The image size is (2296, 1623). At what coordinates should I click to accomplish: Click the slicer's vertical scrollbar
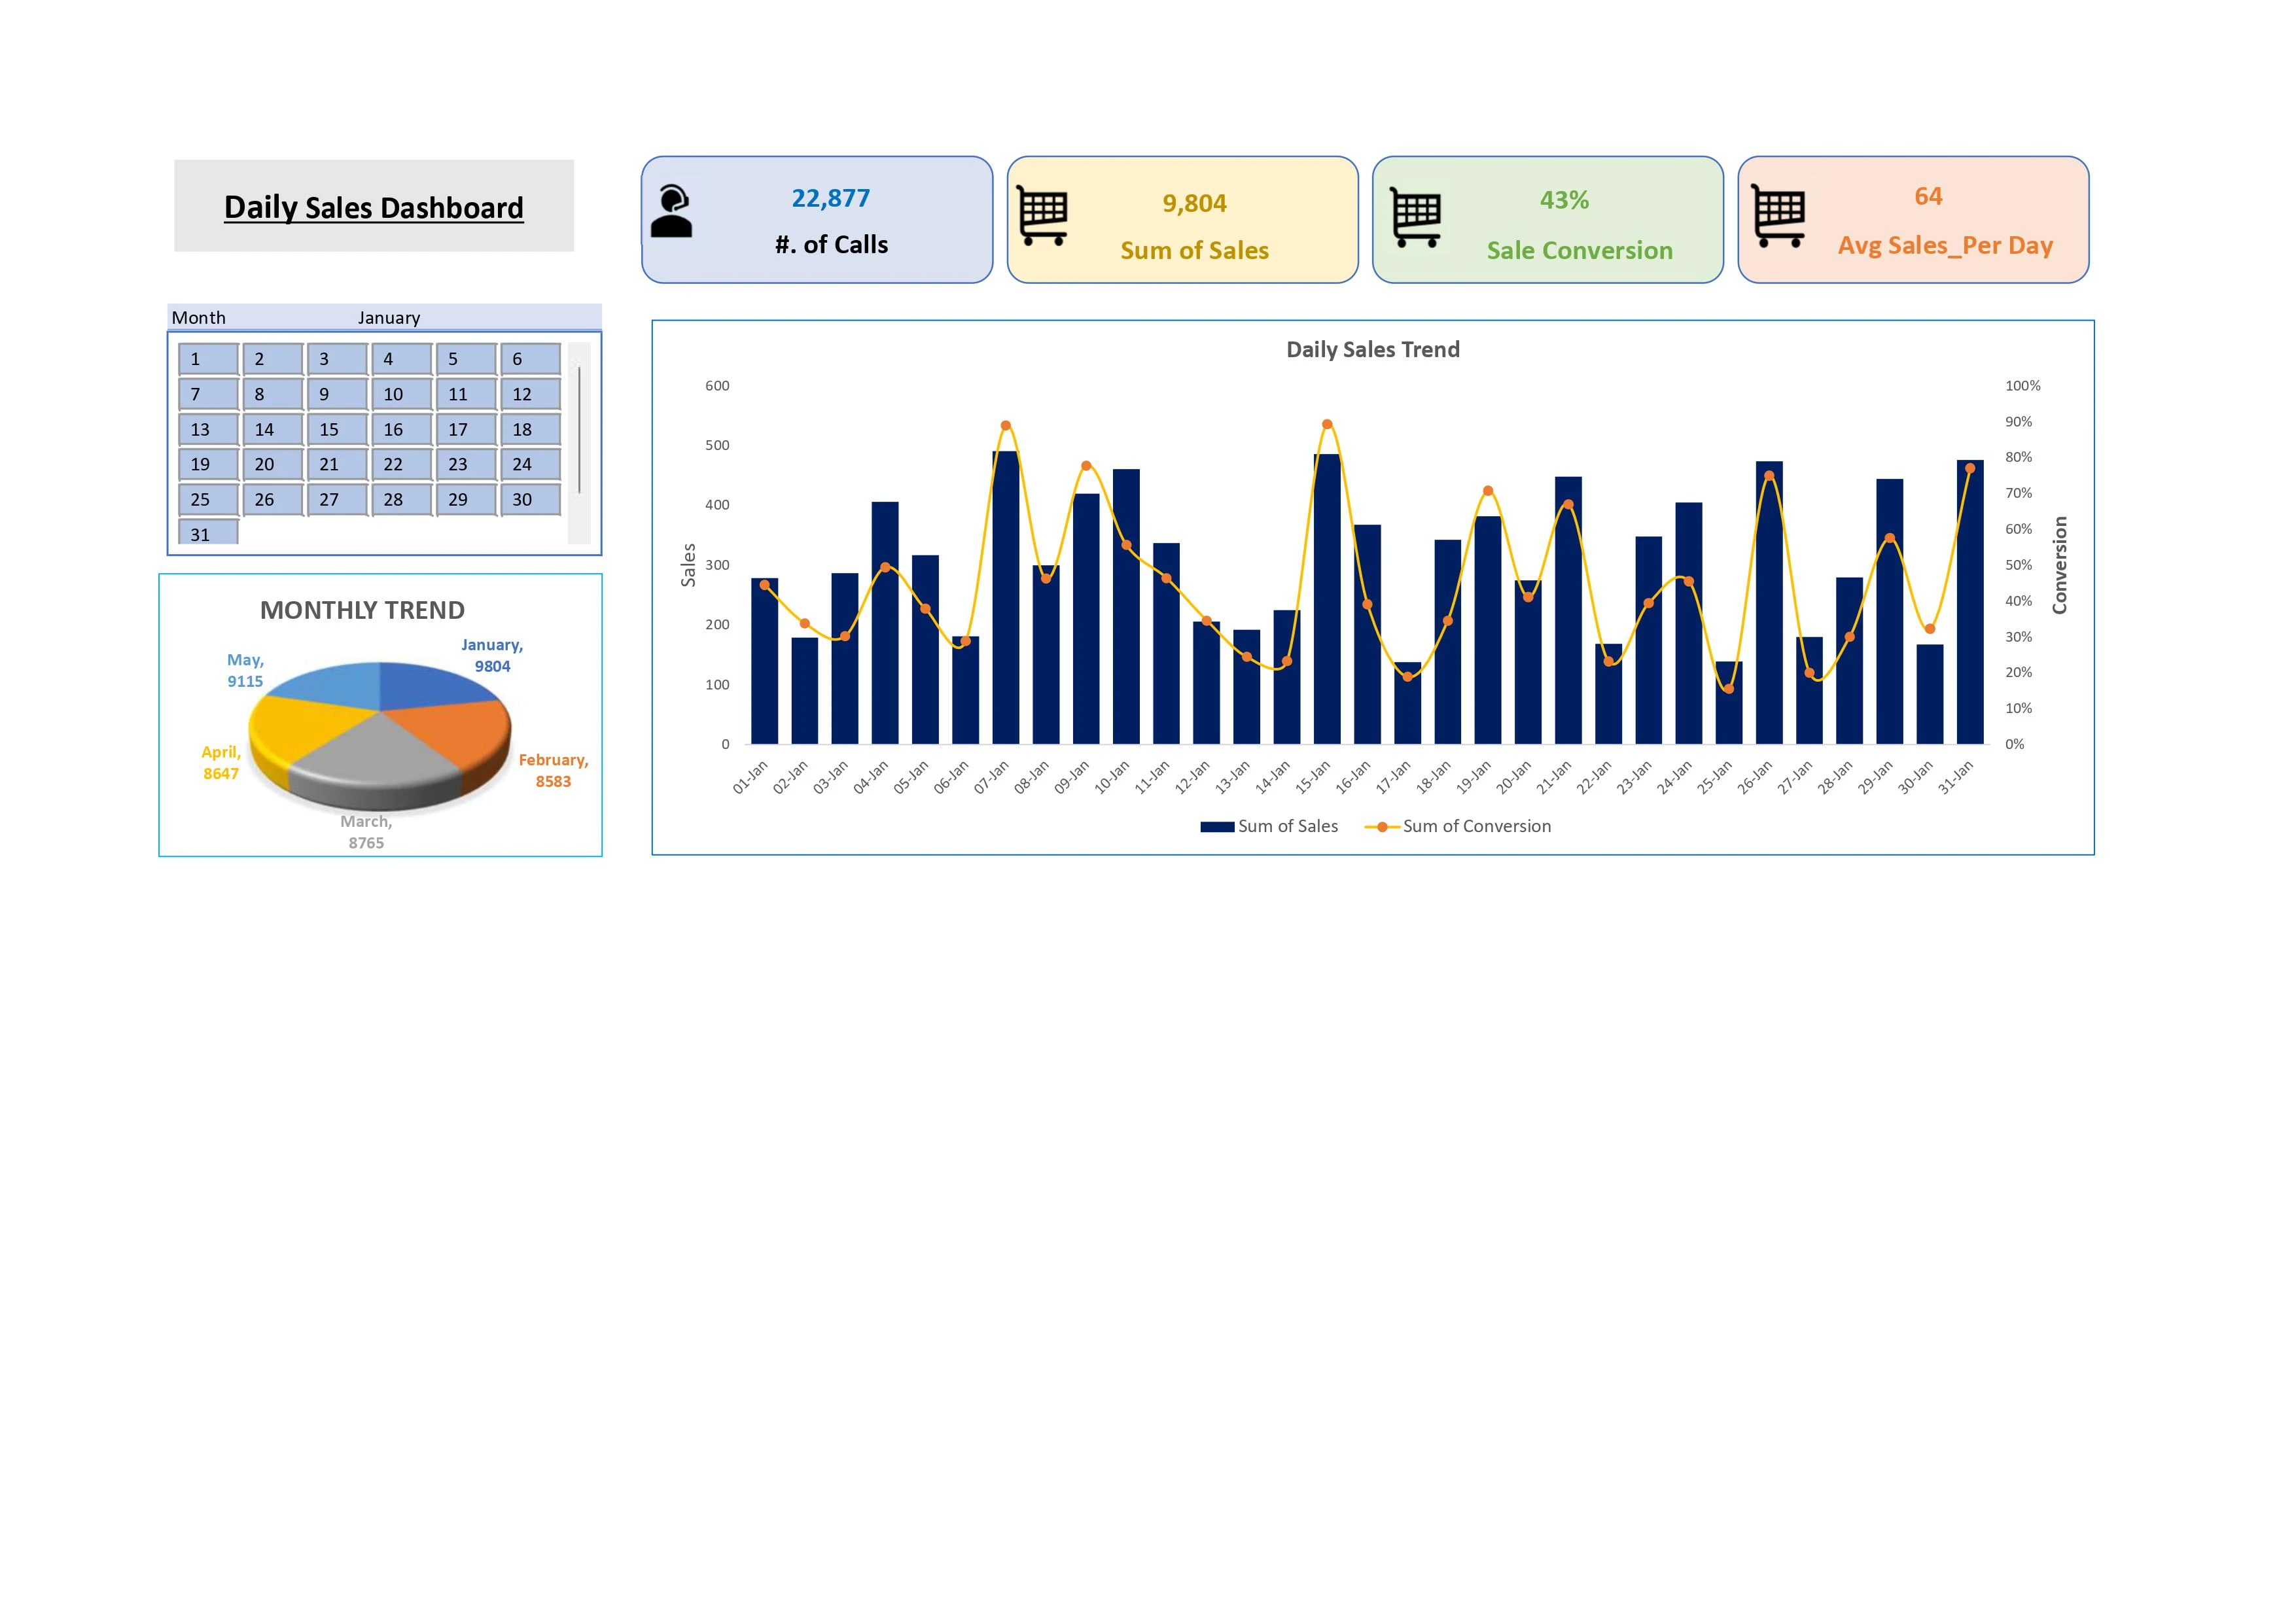coord(579,430)
